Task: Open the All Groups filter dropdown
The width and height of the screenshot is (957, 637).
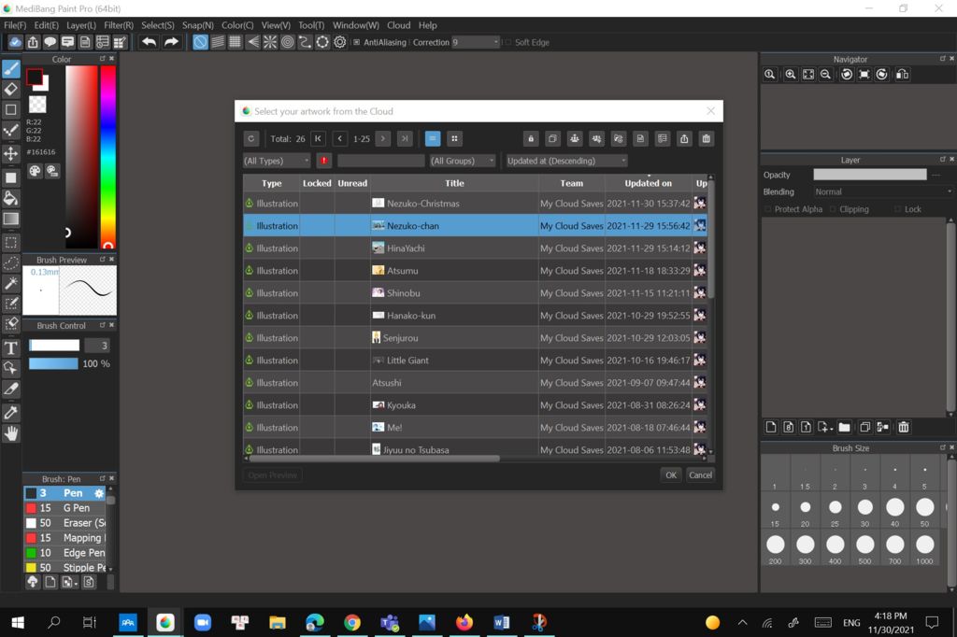Action: tap(462, 161)
